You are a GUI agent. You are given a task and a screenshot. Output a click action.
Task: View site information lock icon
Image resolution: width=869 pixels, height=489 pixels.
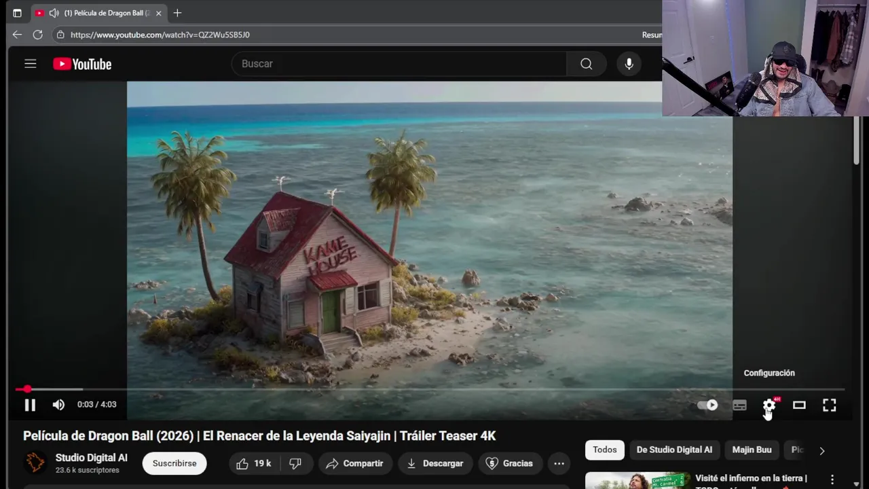[x=60, y=35]
